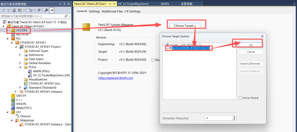Select the General tab

82,11
